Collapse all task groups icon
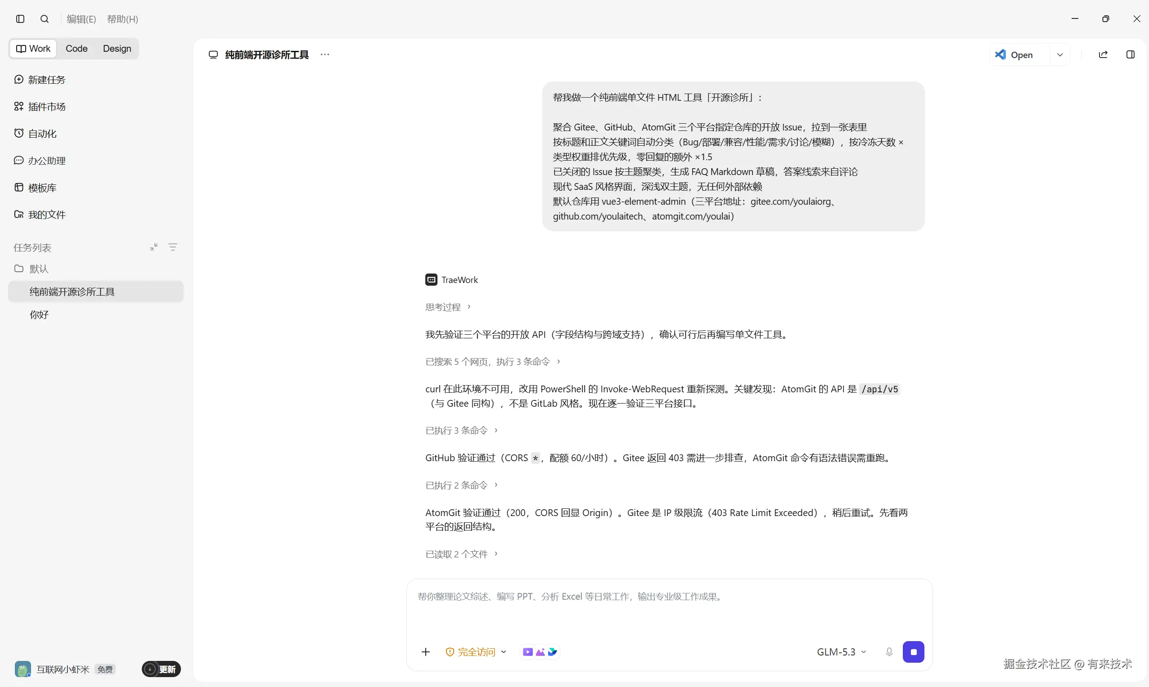Screen dimensions: 1149x687 (154, 247)
